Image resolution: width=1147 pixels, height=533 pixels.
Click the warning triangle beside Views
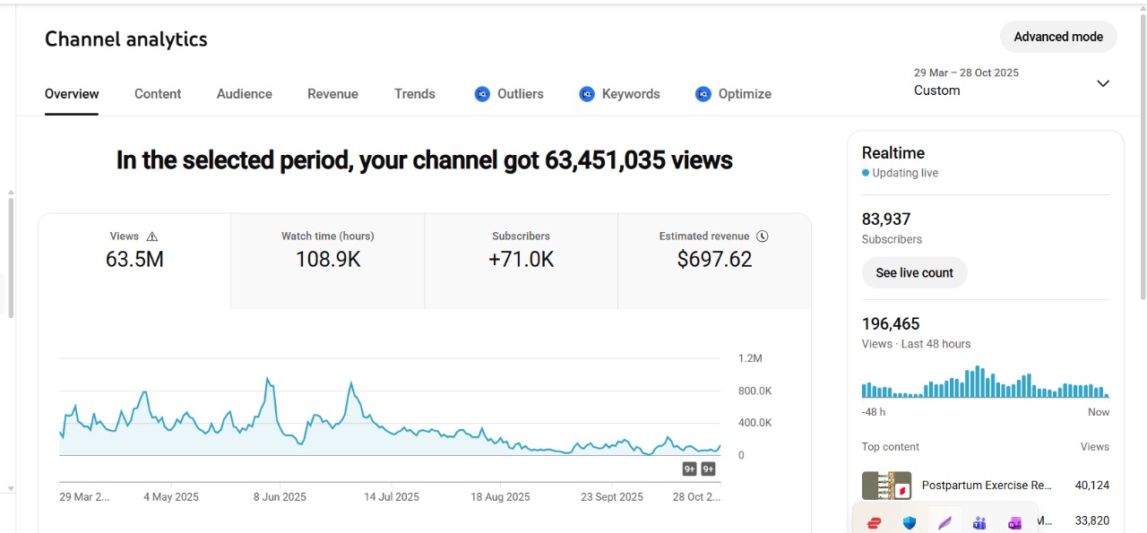coord(151,236)
